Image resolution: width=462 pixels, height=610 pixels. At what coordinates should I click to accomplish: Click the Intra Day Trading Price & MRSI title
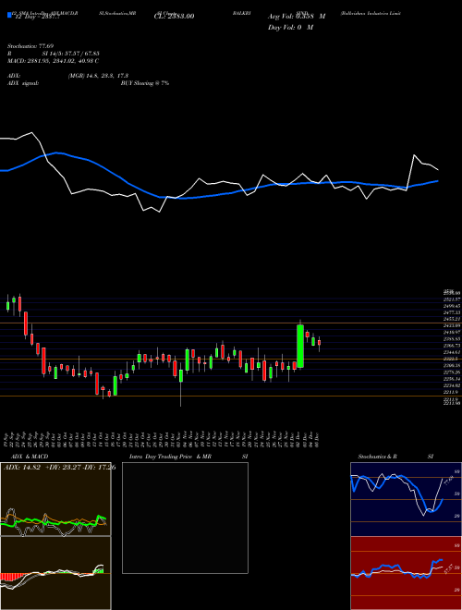[x=188, y=457]
